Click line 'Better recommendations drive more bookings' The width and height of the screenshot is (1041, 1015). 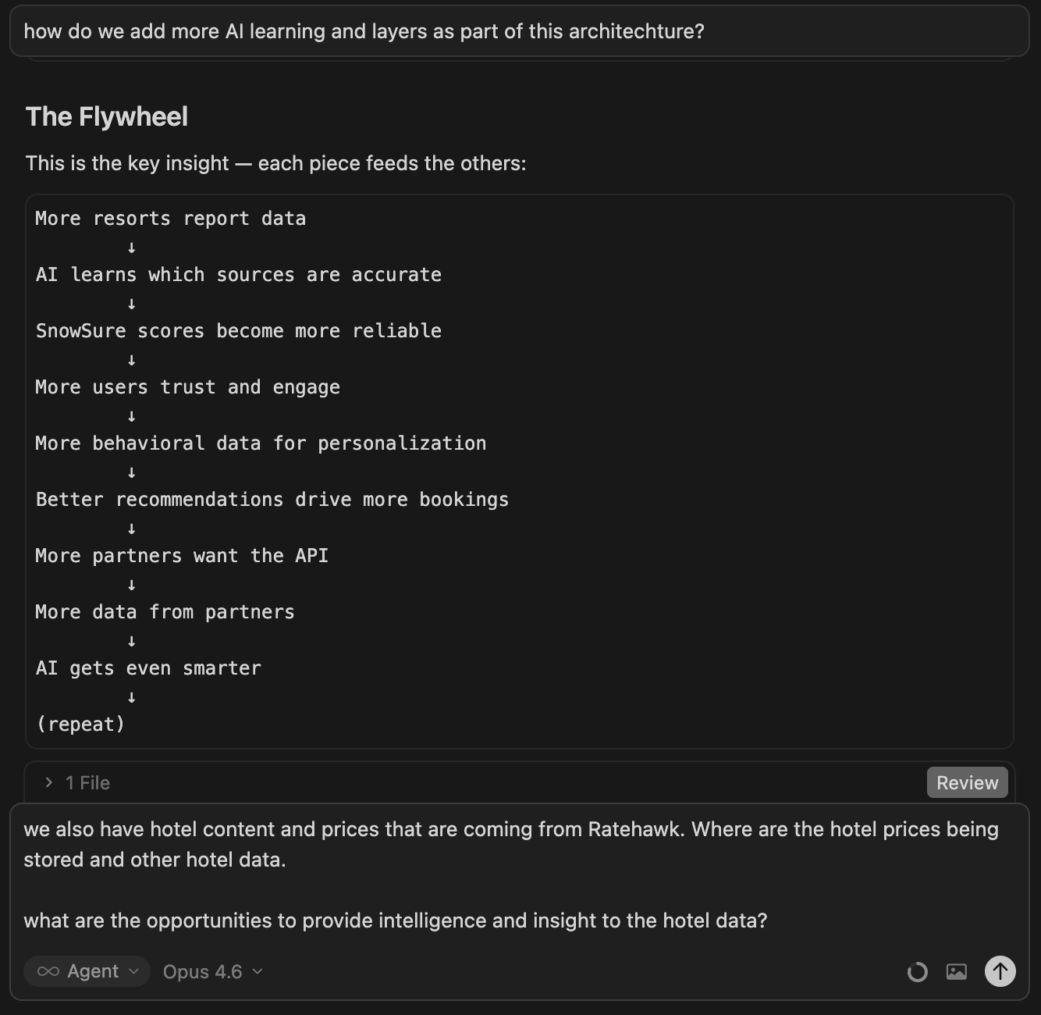tap(272, 500)
